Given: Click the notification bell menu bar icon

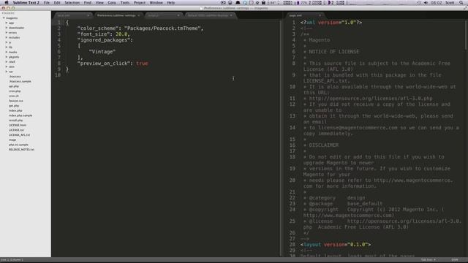Looking at the screenshot, I should [x=238, y=2].
